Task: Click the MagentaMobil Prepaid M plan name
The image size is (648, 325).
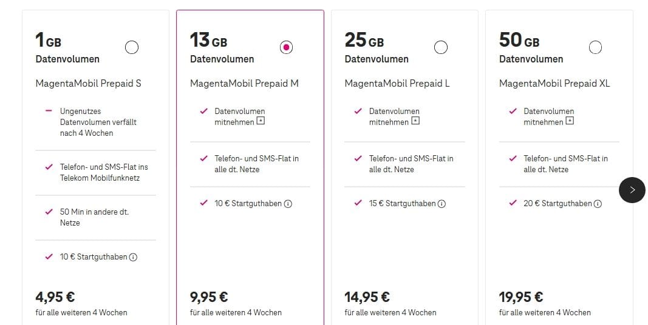Action: (x=244, y=83)
